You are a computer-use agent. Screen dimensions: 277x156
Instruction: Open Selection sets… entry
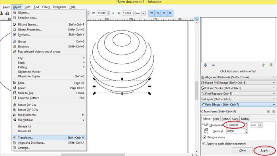click(49, 18)
